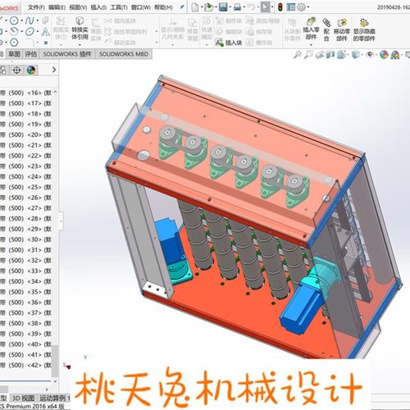Click 转换实体引用 (Convert Entities)
The width and height of the screenshot is (410, 410).
pos(80,28)
